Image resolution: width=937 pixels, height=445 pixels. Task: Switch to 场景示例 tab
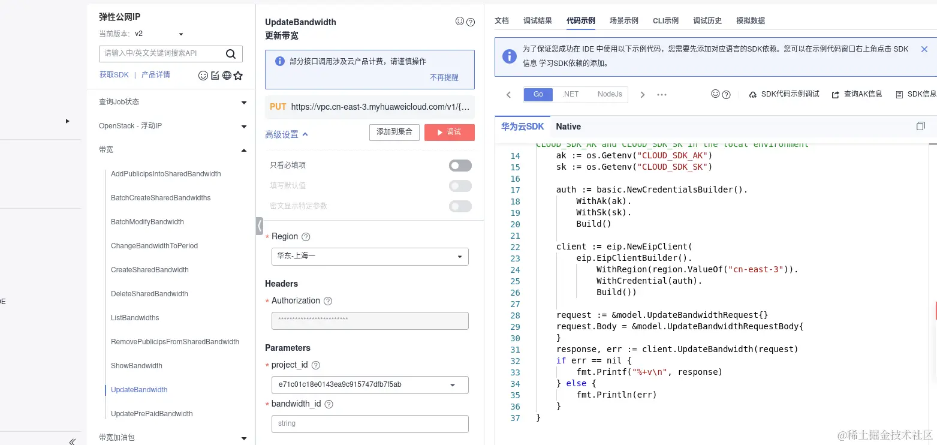(624, 20)
